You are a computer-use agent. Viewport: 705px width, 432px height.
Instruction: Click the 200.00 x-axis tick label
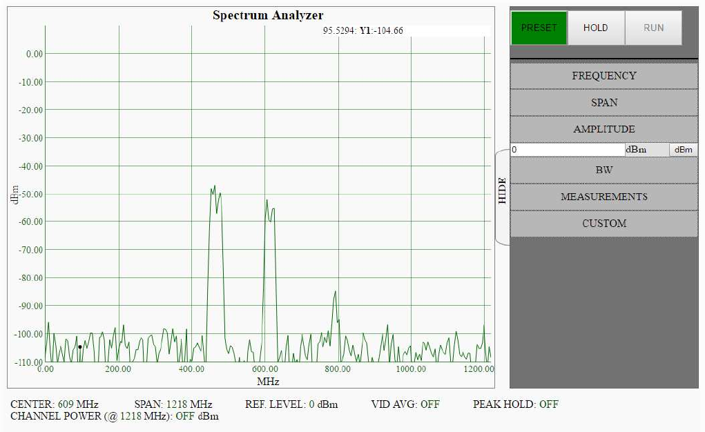(118, 369)
